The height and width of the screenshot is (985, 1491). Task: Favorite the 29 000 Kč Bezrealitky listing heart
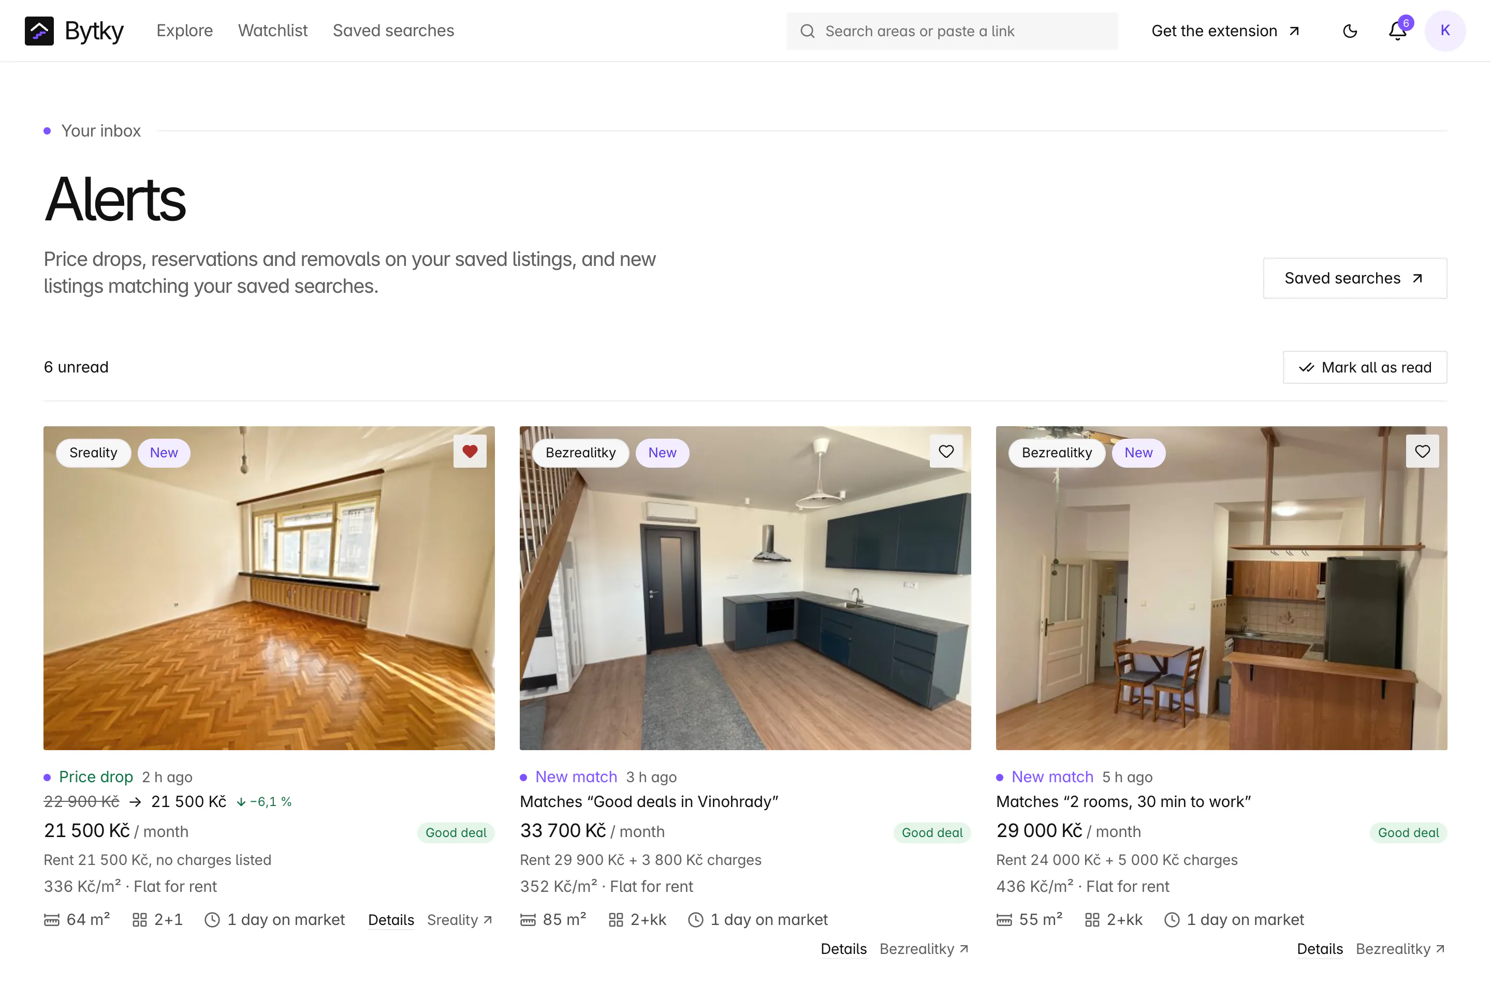click(x=1422, y=451)
